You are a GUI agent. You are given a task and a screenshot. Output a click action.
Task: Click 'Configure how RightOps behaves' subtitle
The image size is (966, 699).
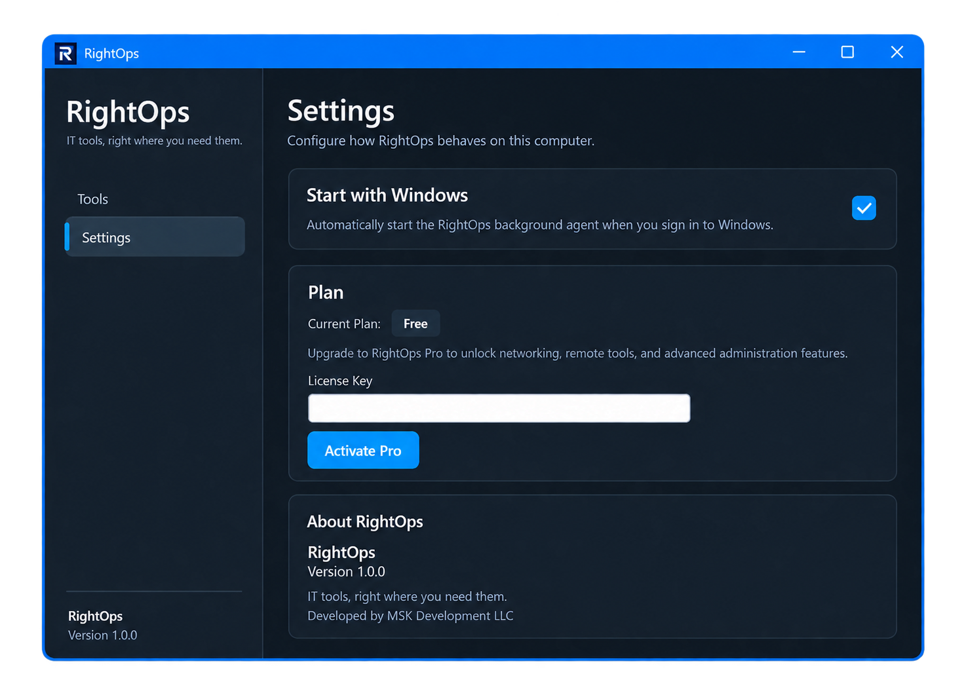click(440, 141)
